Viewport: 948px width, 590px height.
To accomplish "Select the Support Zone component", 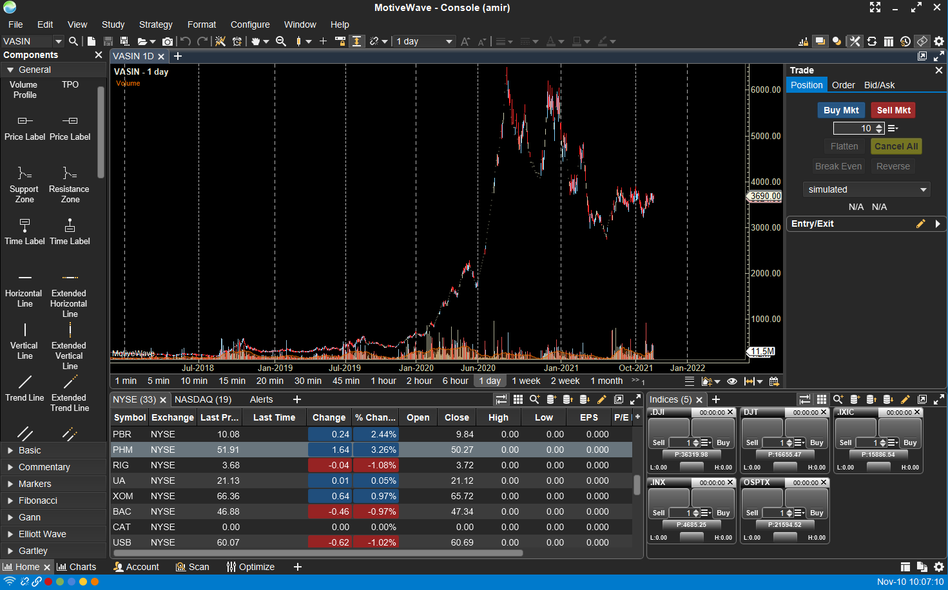I will coord(24,185).
